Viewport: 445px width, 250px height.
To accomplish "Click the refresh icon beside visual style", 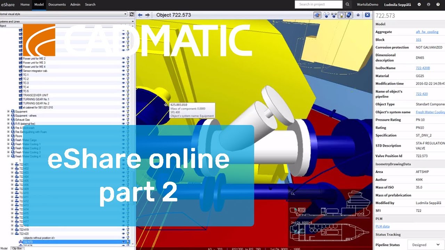I will point(131,14).
